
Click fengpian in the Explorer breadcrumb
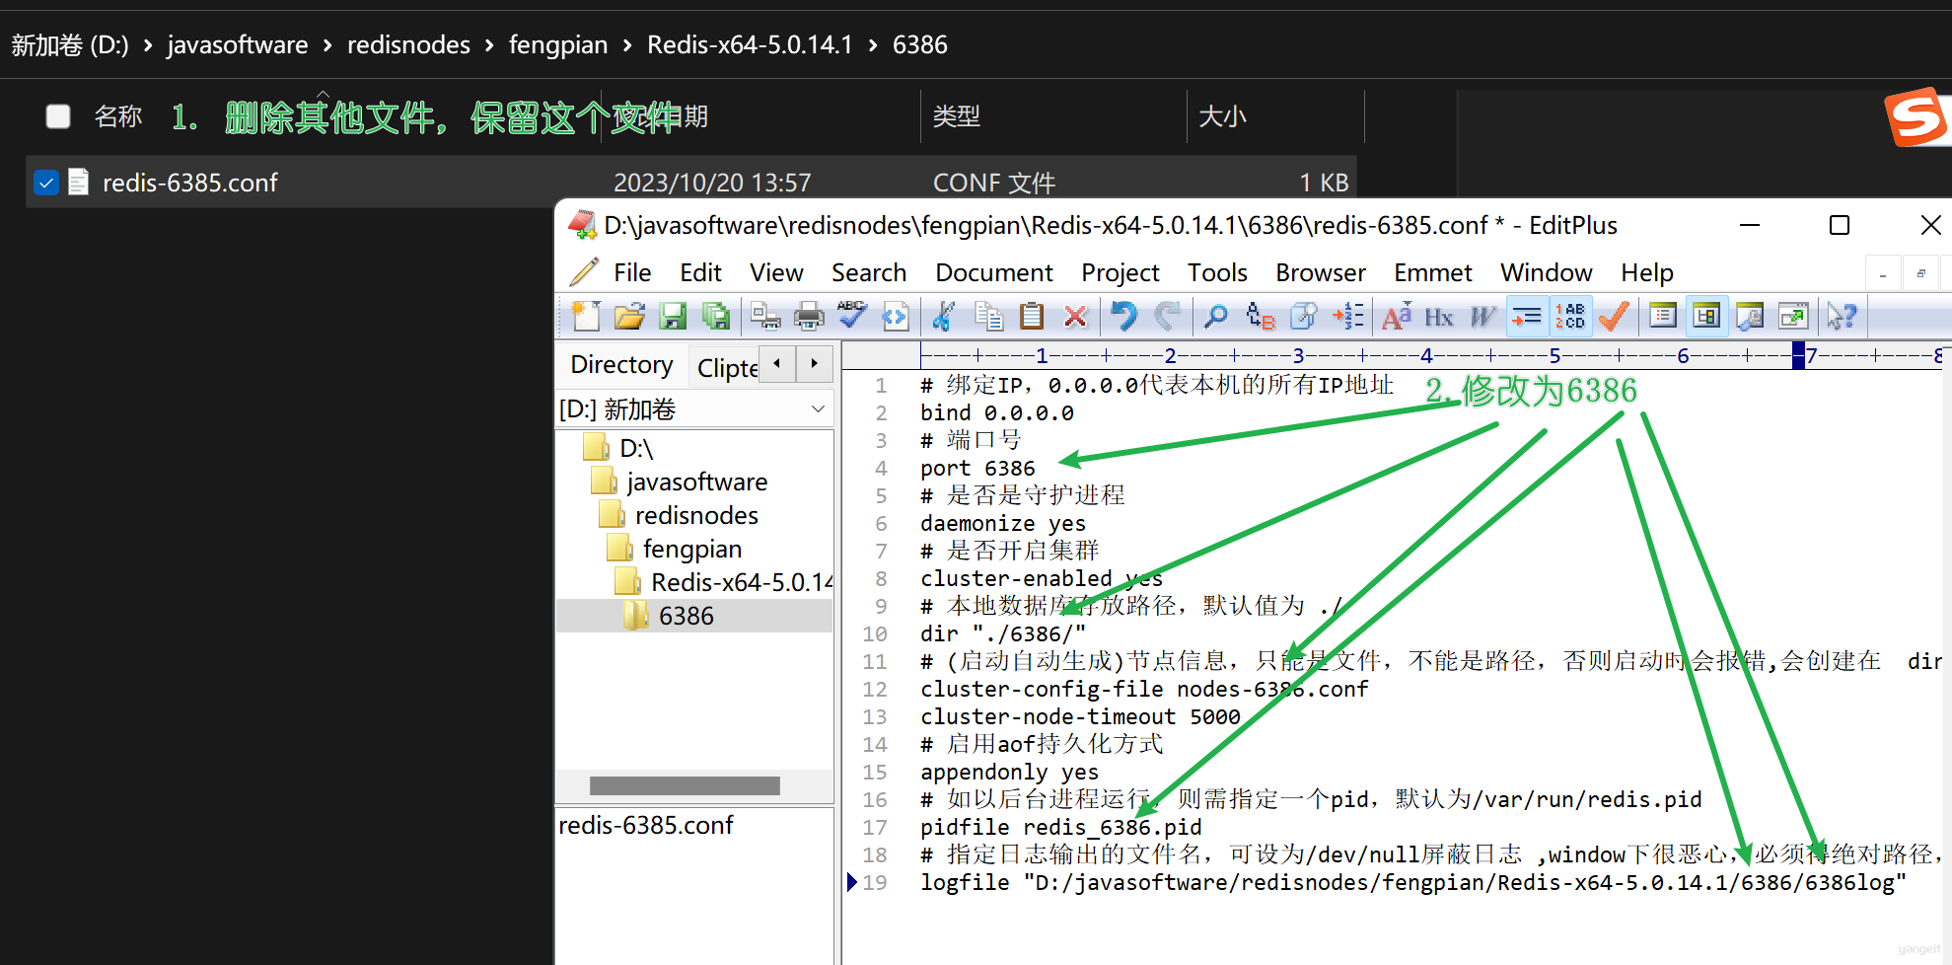coord(558,44)
